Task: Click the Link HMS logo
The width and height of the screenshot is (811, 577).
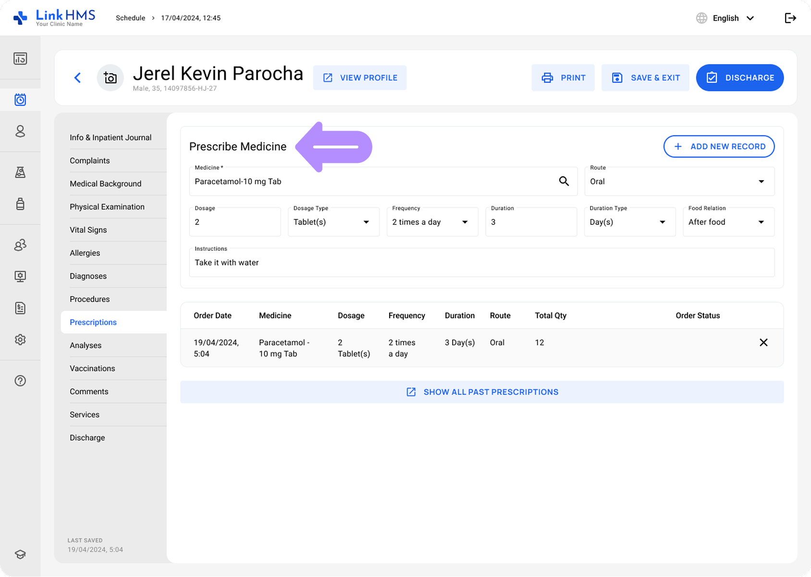Action: (54, 18)
